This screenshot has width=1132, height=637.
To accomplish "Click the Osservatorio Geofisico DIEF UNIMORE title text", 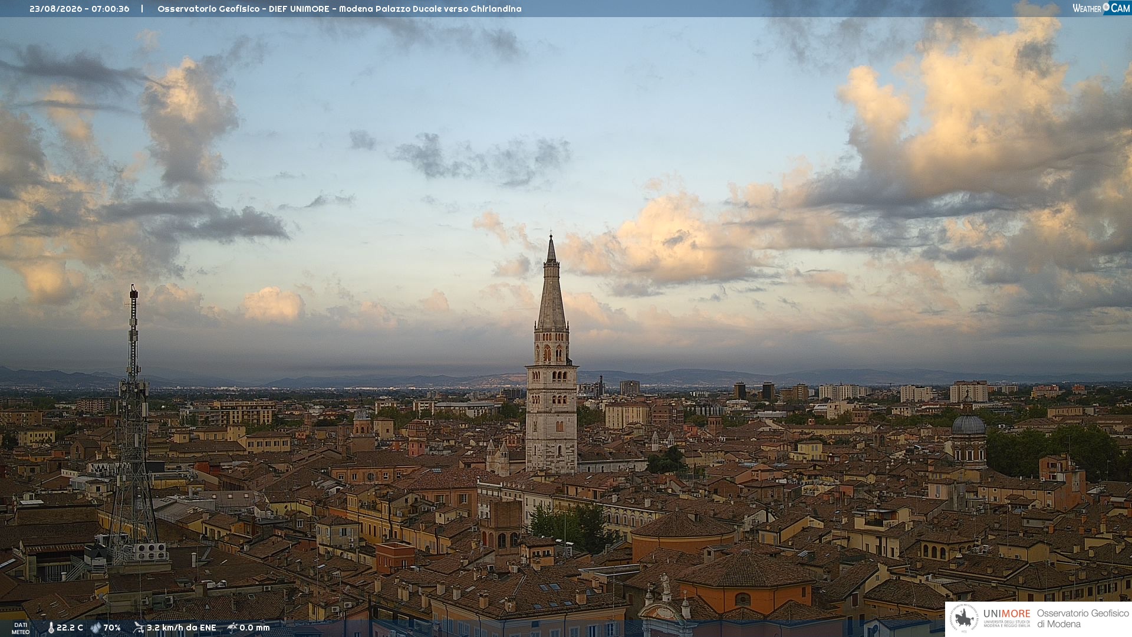I will [243, 9].
